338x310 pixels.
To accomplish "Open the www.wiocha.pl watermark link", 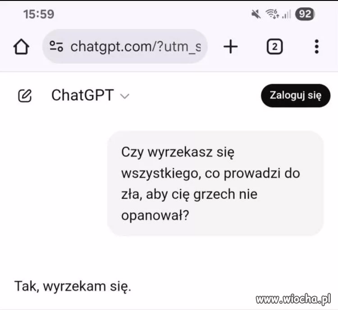I will (x=293, y=299).
